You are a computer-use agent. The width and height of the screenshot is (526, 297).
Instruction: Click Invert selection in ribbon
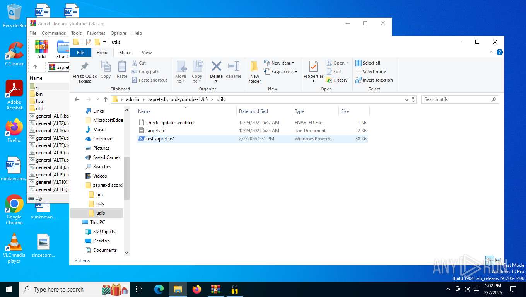[374, 80]
